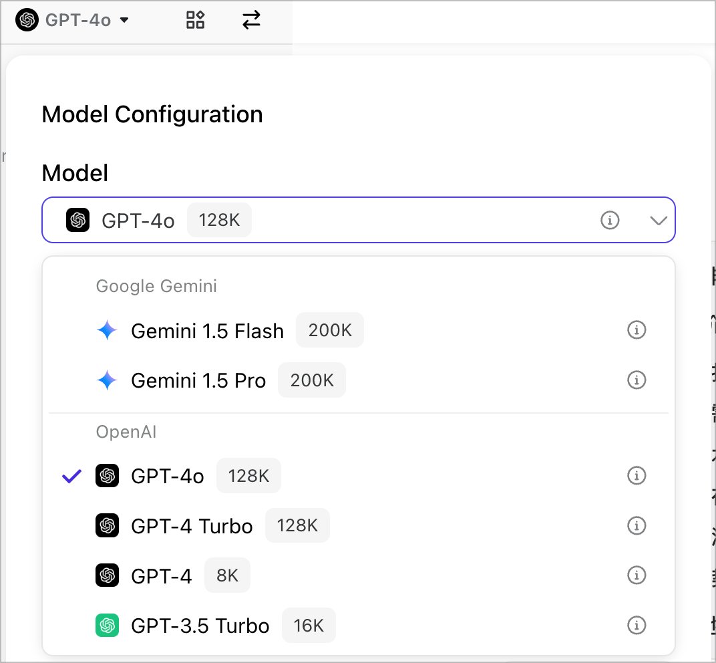The image size is (716, 663).
Task: Open the GPT-4o model switcher in header
Action: [72, 20]
